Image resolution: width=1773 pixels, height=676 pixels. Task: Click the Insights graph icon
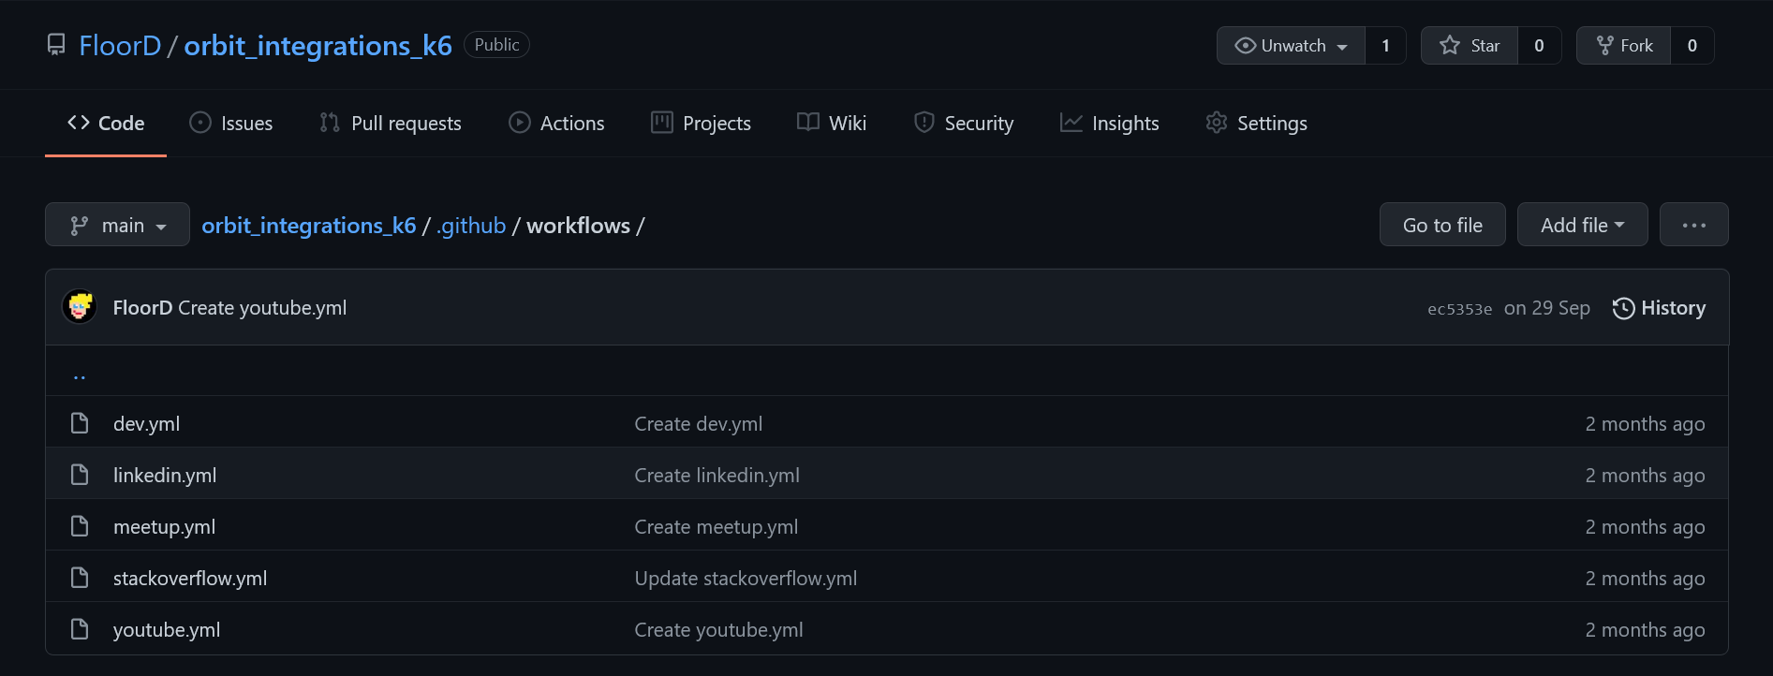(x=1071, y=123)
